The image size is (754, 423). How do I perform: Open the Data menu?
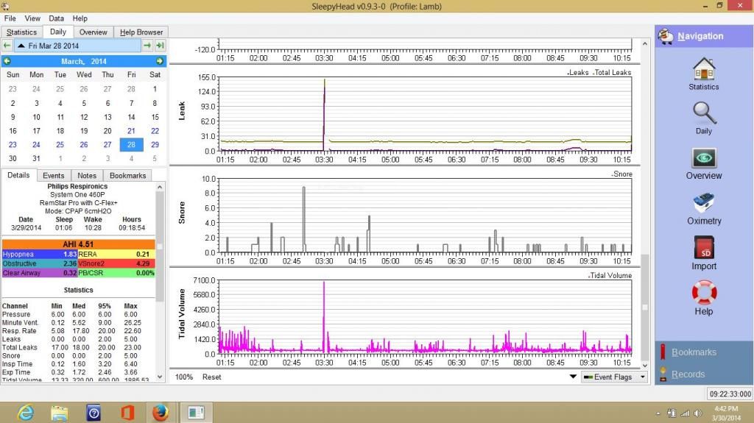[x=56, y=18]
